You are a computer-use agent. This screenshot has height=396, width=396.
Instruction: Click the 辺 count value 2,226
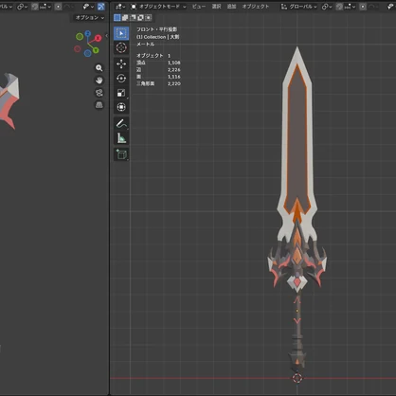click(x=174, y=70)
